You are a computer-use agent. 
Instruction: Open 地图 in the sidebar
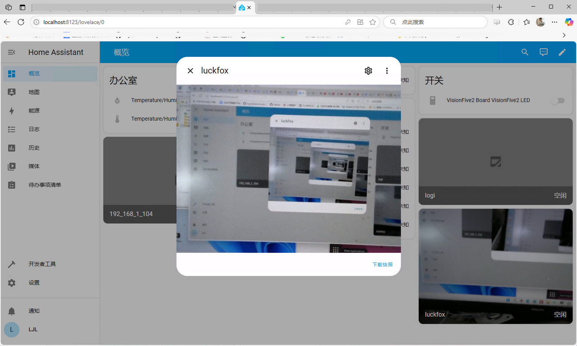point(50,92)
